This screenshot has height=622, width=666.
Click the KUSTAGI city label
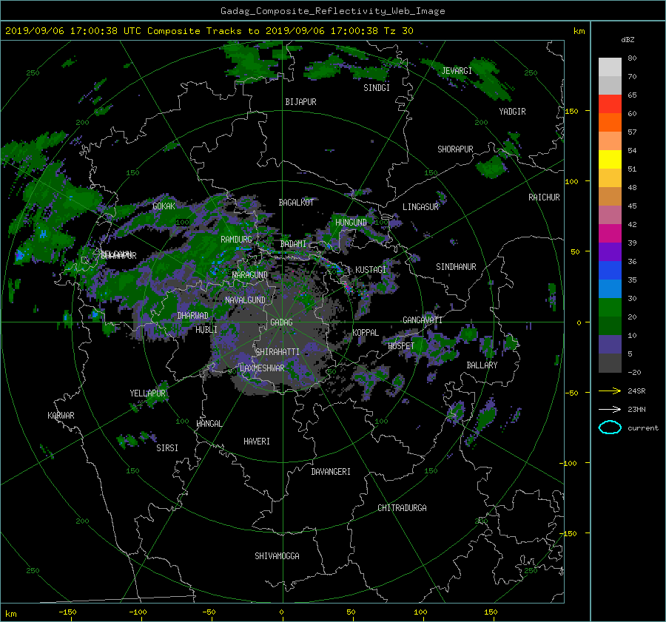(371, 270)
